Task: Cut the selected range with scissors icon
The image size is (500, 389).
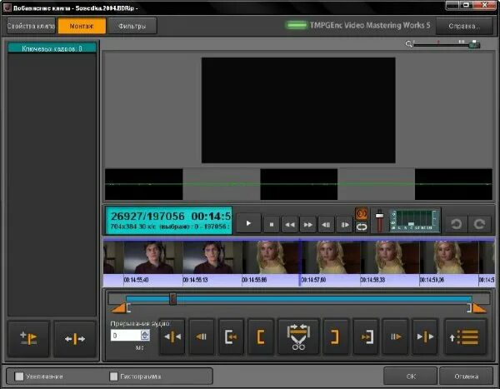Action: coord(298,337)
